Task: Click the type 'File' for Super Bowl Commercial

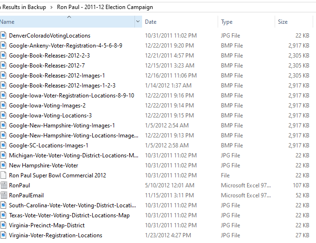Action: 225,175
